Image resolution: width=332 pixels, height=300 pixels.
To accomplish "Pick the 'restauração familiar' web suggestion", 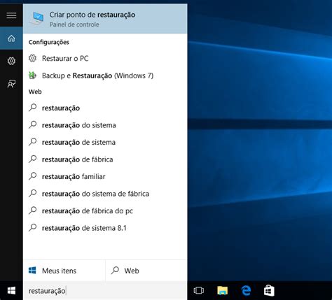I will point(105,176).
